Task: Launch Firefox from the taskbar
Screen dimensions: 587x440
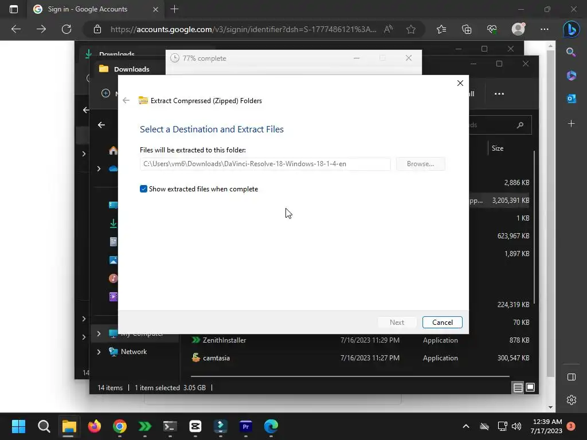Action: 95,426
